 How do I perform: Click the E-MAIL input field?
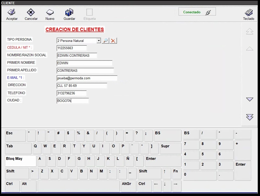87,78
